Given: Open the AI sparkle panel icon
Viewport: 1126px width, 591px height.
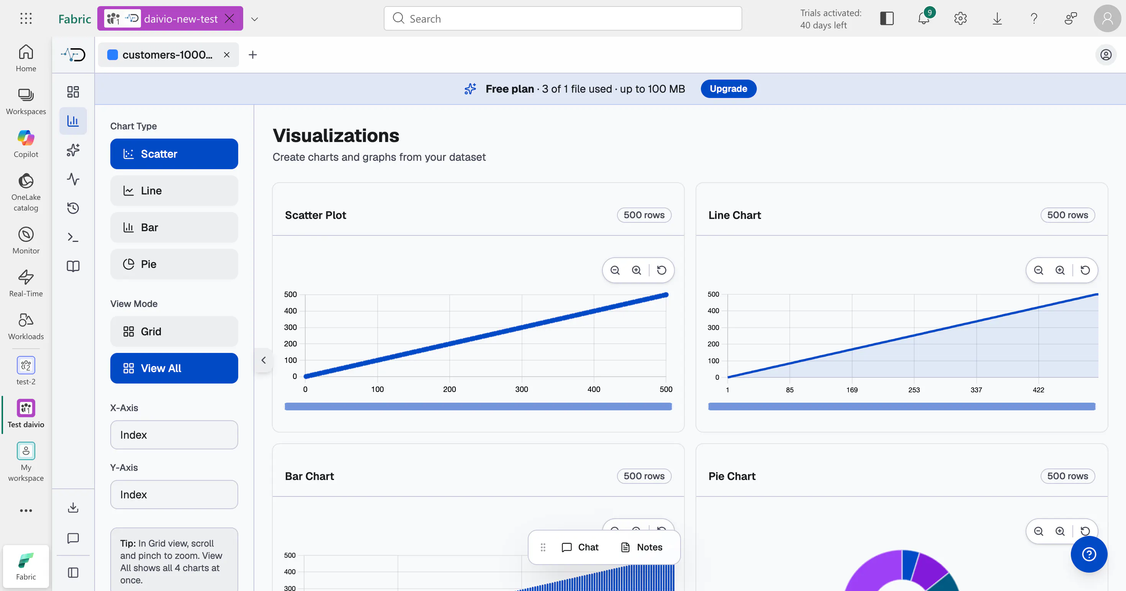Looking at the screenshot, I should [73, 150].
